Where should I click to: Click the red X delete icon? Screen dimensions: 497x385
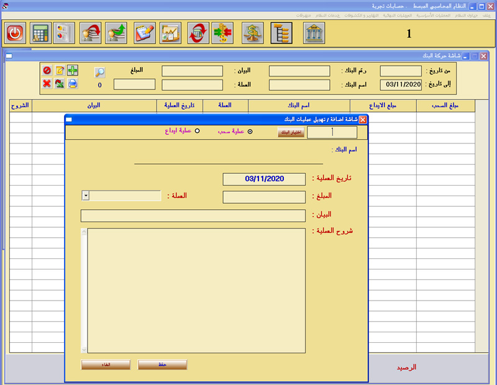tap(47, 84)
